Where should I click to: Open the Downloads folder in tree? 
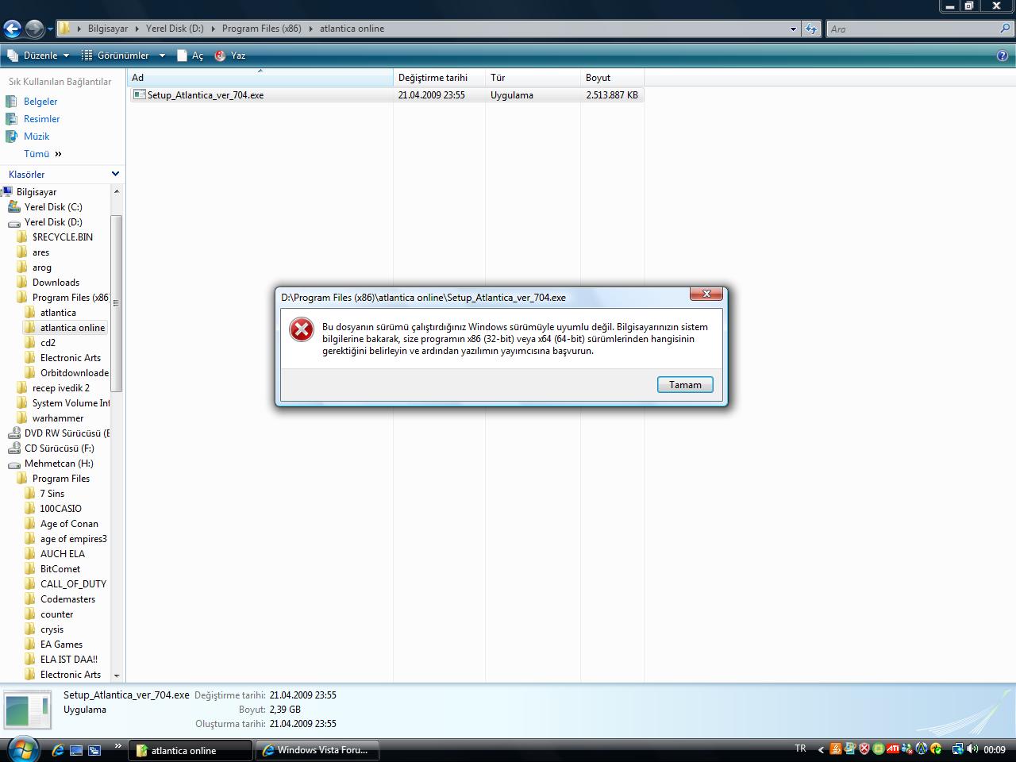tap(56, 283)
